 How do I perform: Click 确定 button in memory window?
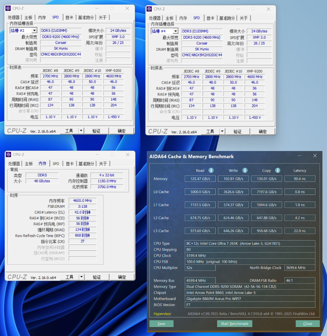click(x=122, y=277)
